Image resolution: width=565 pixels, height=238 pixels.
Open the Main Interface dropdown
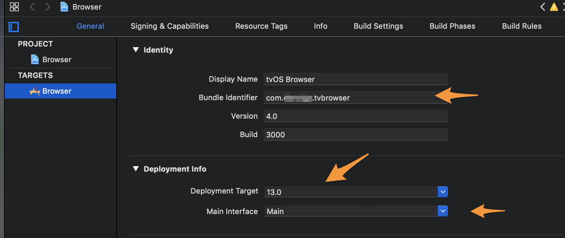[x=443, y=211]
